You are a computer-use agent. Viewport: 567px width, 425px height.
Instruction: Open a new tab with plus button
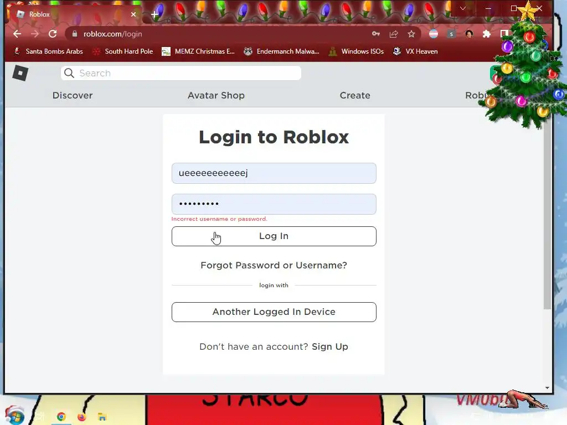[154, 14]
